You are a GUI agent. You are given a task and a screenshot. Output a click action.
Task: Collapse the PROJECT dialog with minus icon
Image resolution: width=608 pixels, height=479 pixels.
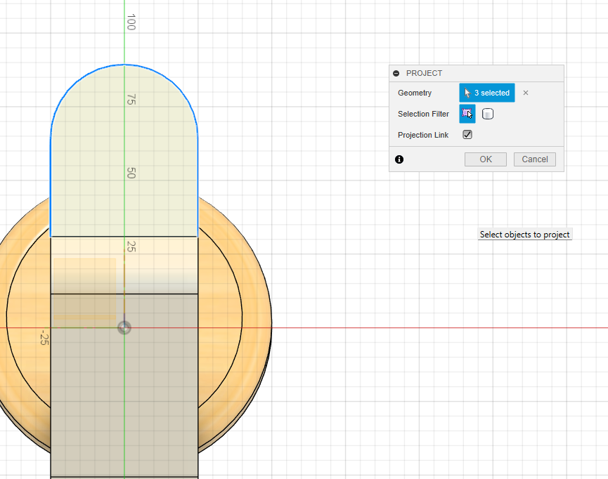(x=396, y=73)
